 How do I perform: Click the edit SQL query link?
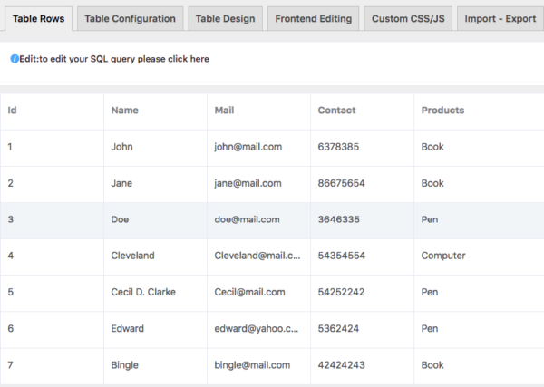click(x=114, y=59)
